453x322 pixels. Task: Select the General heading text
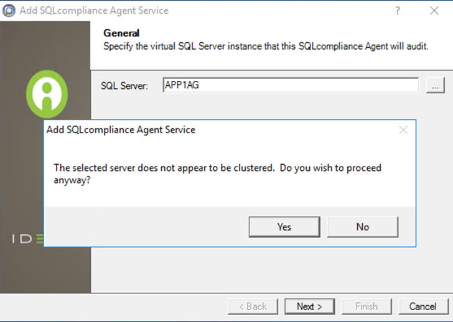pos(121,34)
